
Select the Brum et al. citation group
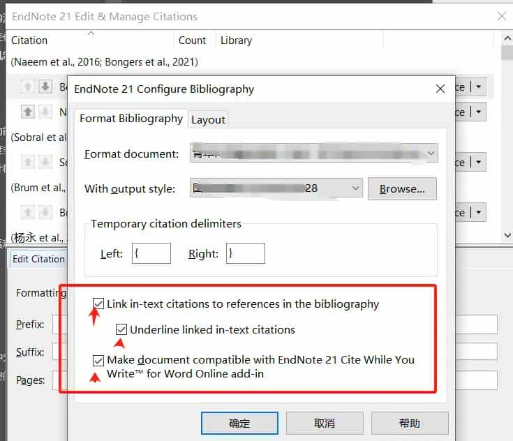click(x=38, y=188)
